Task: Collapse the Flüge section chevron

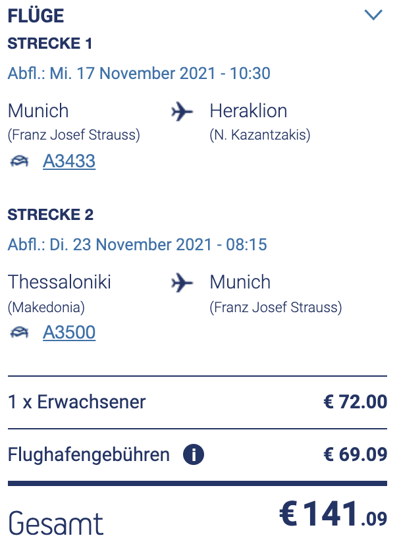Action: pyautogui.click(x=373, y=15)
